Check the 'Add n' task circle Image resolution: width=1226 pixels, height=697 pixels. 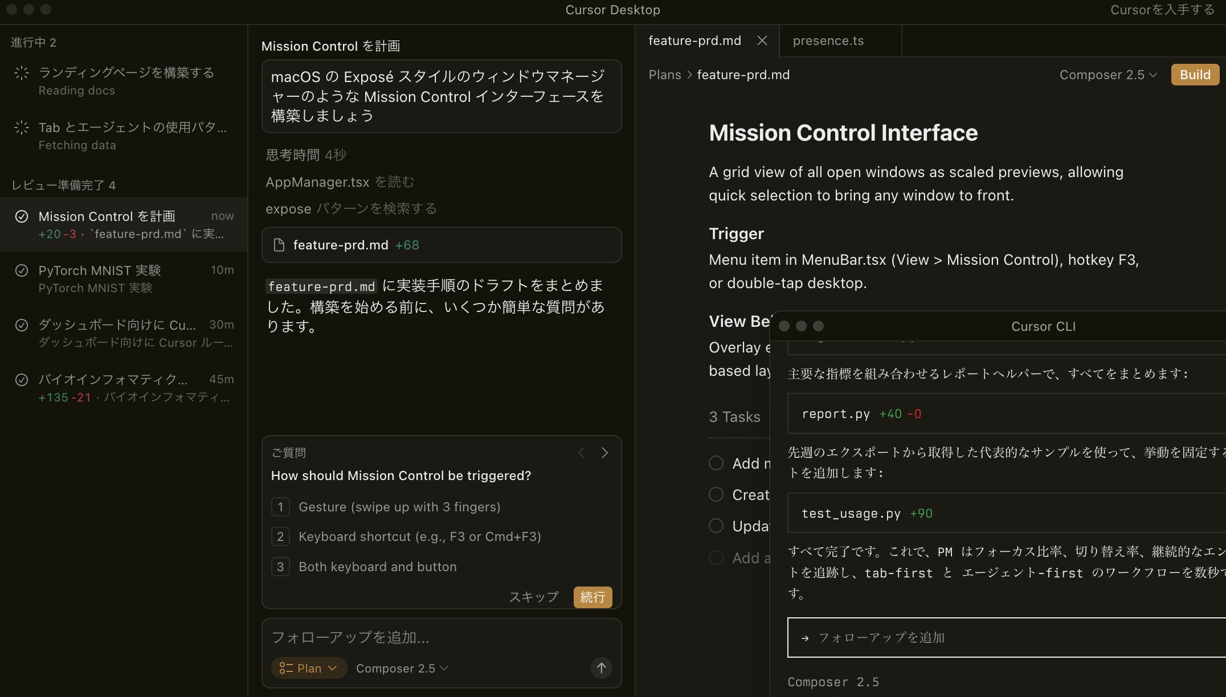(x=716, y=463)
